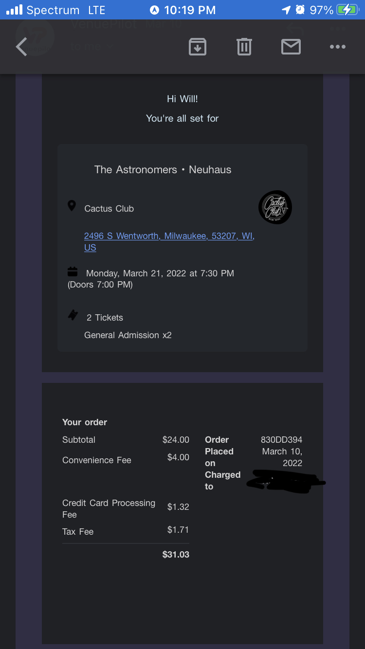The width and height of the screenshot is (365, 649).
Task: Tap the $31.03 order total
Action: tap(176, 555)
